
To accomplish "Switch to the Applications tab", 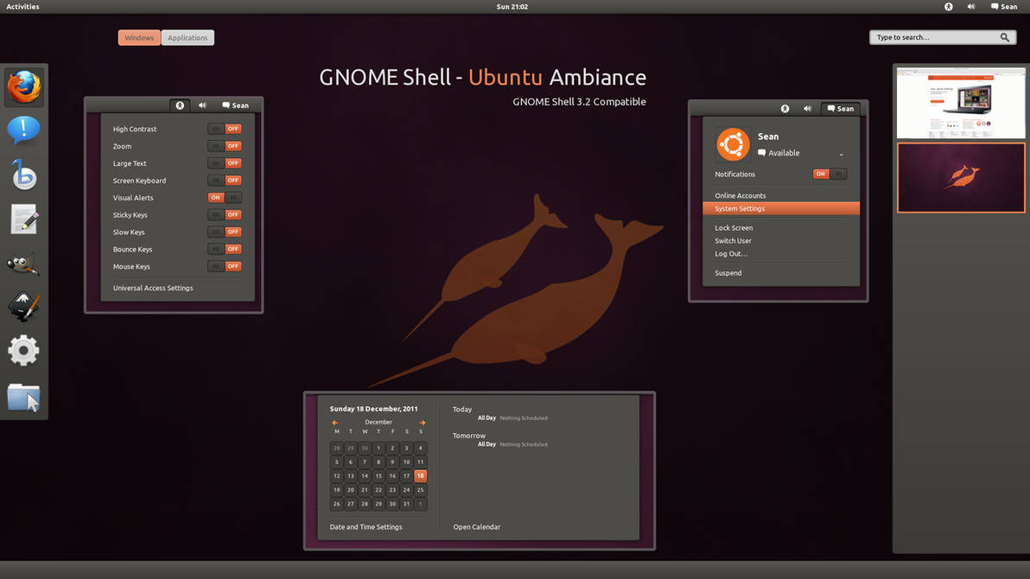I will [x=188, y=37].
